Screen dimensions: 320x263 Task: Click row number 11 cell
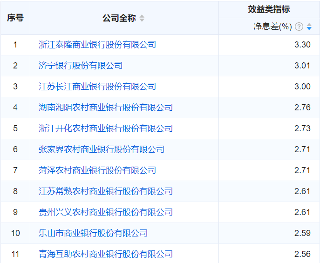click(x=15, y=254)
